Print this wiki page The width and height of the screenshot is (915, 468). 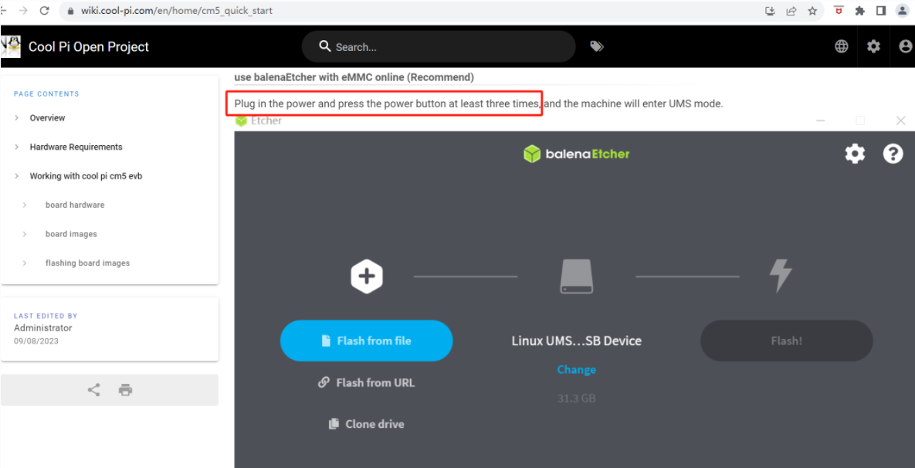(x=125, y=390)
